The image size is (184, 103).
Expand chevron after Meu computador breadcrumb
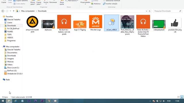tap(36, 11)
